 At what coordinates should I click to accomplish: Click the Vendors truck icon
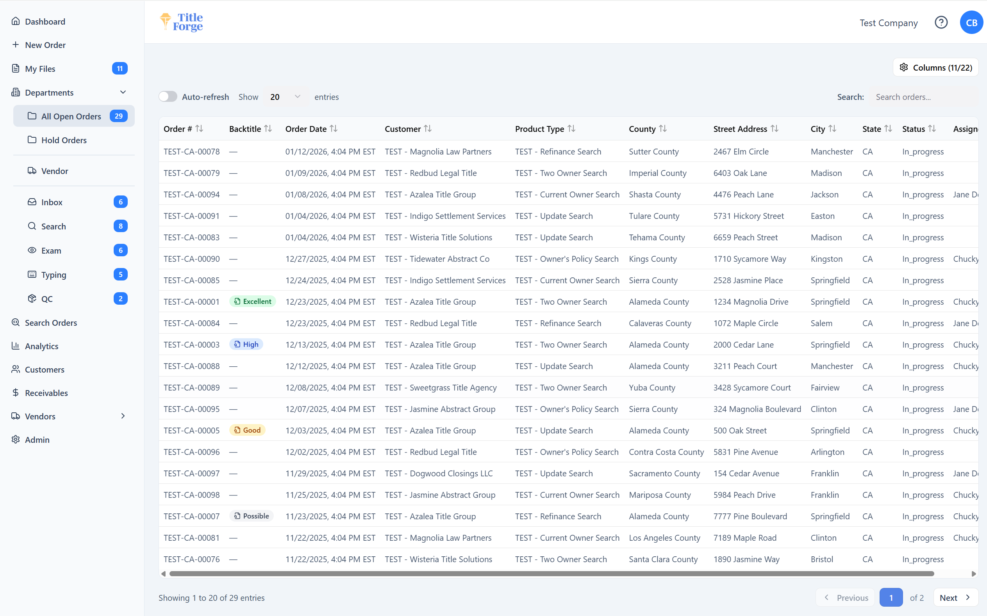pos(16,416)
